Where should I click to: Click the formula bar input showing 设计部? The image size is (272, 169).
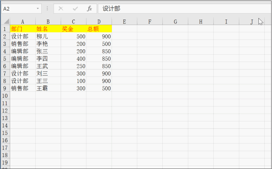(x=184, y=8)
